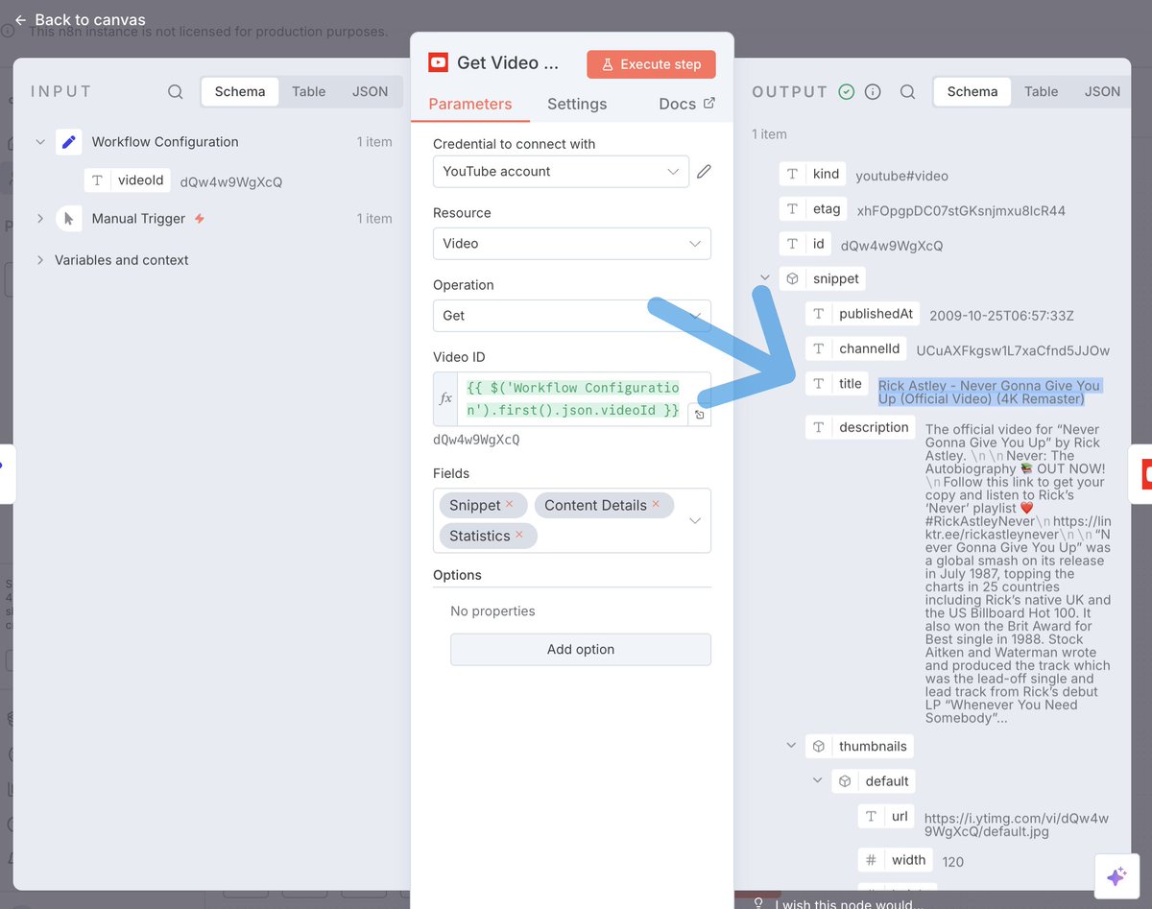The image size is (1152, 909).
Task: Remove Content Details field tag
Action: pyautogui.click(x=656, y=505)
